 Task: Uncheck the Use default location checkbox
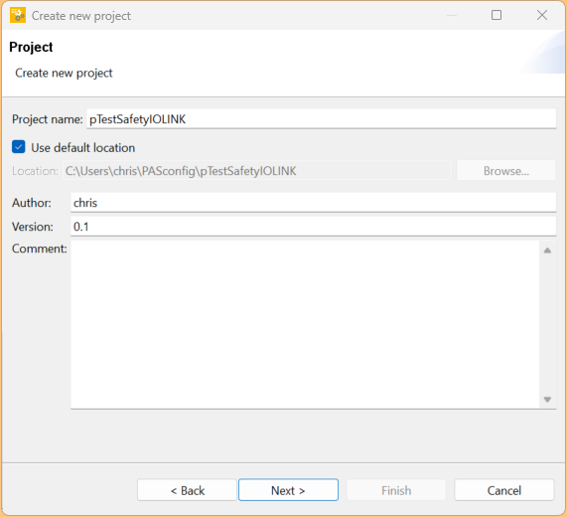[x=19, y=147]
